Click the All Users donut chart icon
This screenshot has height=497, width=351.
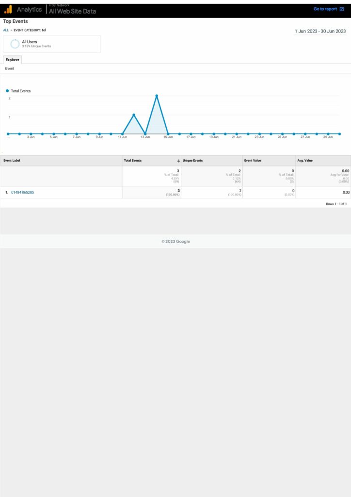tap(15, 44)
